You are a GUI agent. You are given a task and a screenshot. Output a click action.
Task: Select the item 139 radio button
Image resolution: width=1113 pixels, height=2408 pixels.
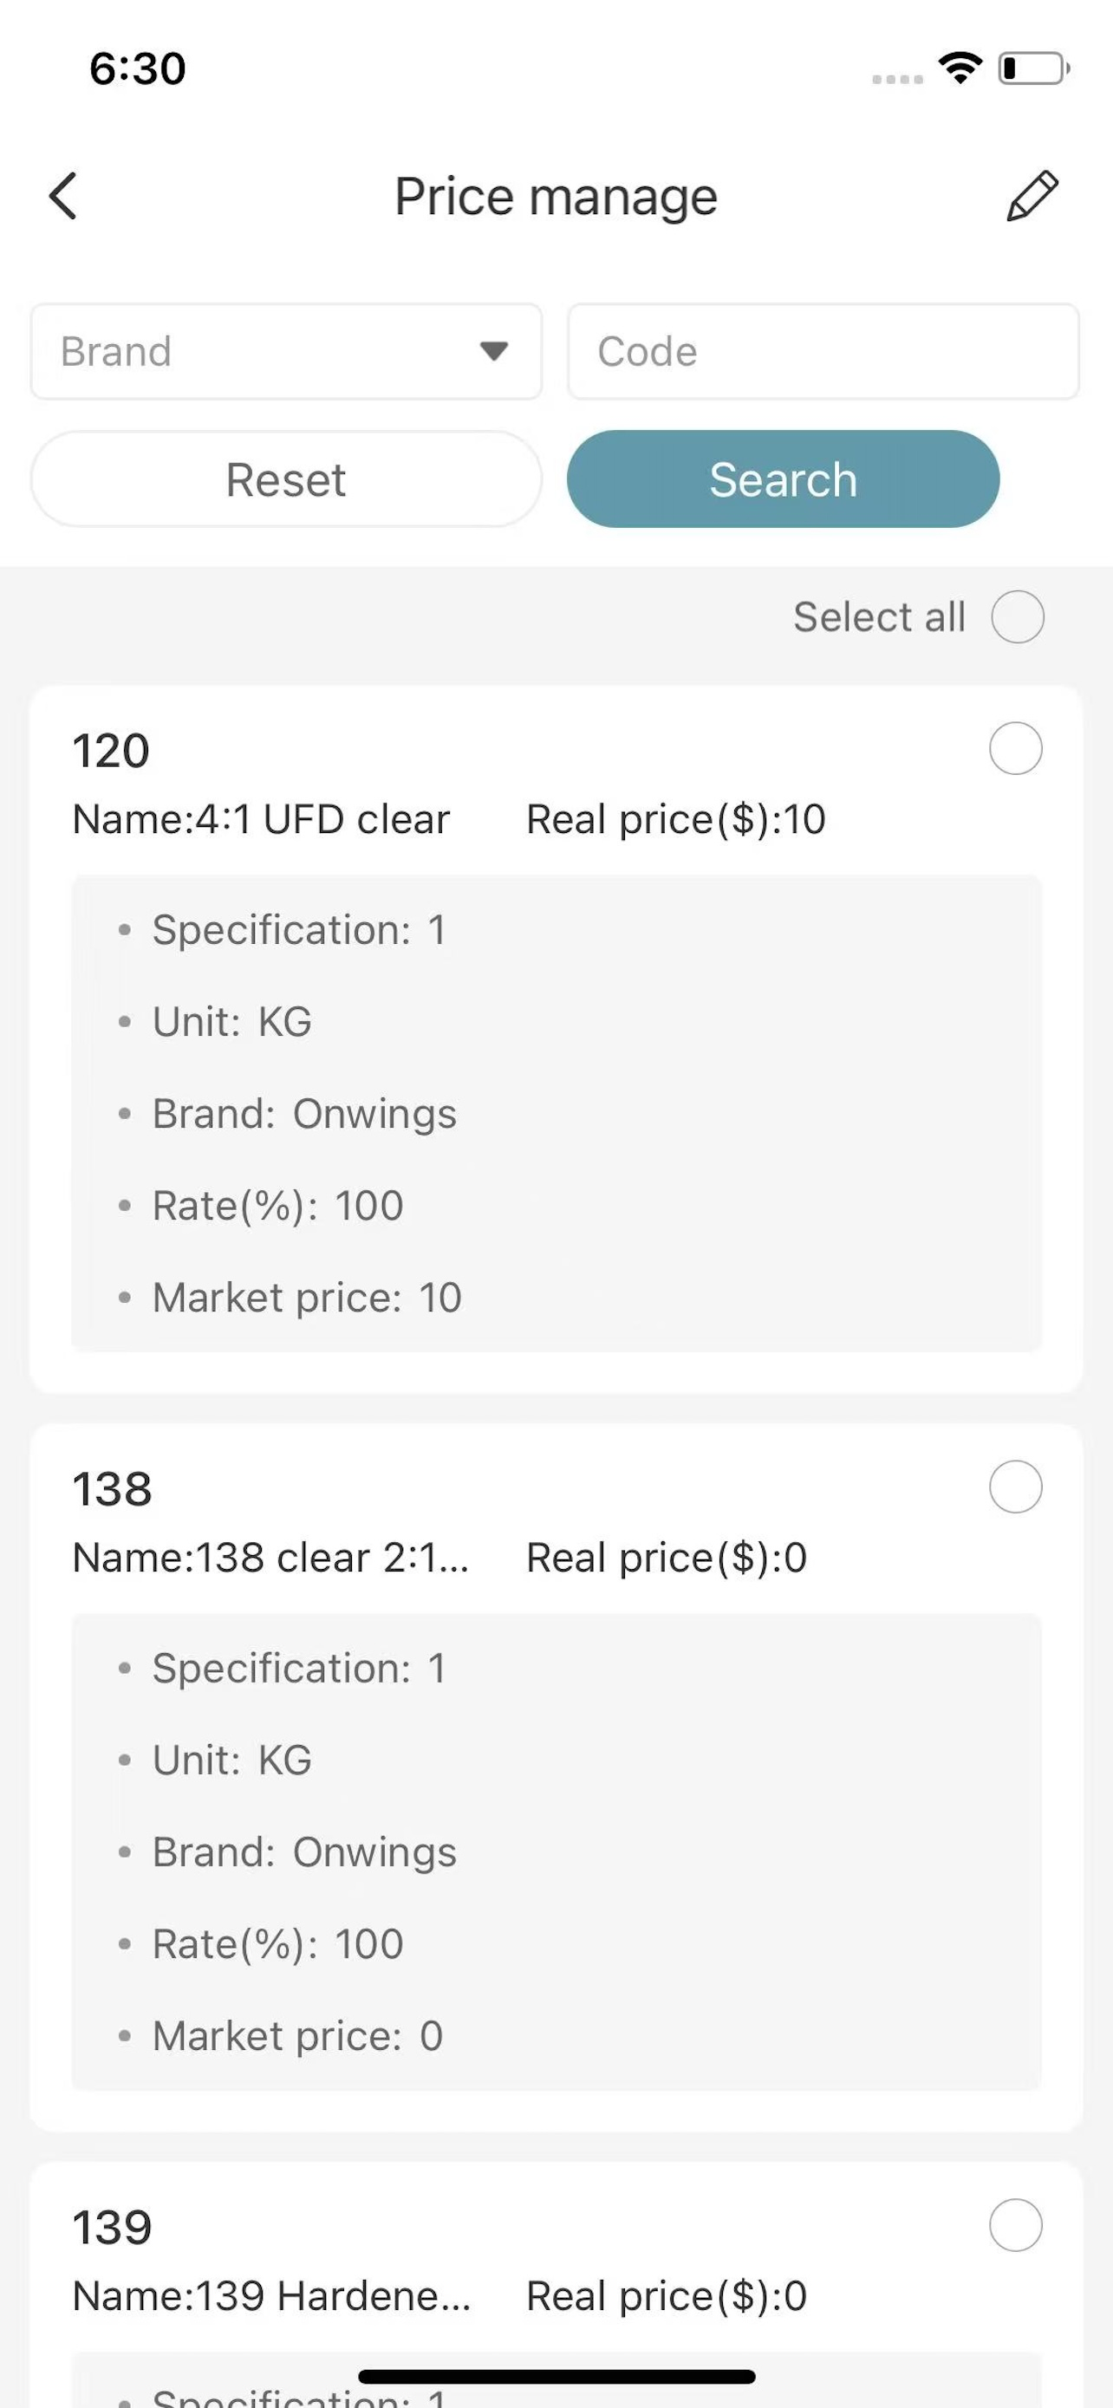coord(1016,2226)
